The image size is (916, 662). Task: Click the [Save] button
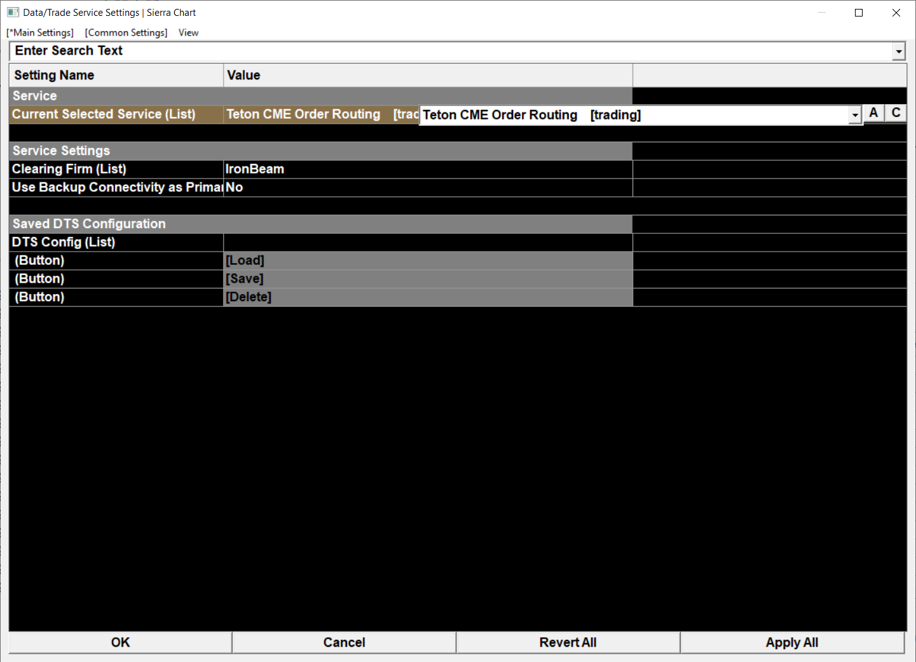[428, 279]
